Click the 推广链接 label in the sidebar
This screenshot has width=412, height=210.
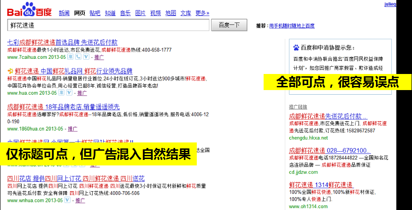(298, 107)
